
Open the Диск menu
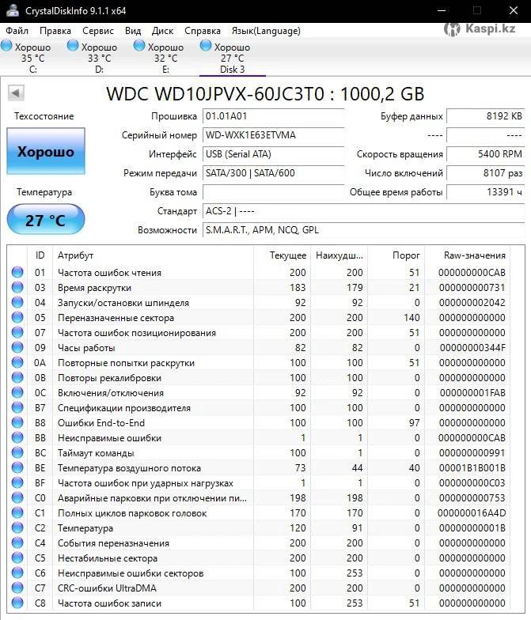[163, 30]
